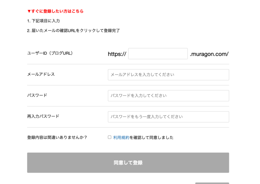Image resolution: width=260 pixels, height=184 pixels.
Task: Click the メールアドレス field label
Action: [x=41, y=74]
